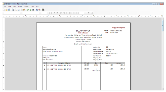Viewport: 166px width, 92px height.
Task: Click the binoculars find icon
Action: coord(33,10)
